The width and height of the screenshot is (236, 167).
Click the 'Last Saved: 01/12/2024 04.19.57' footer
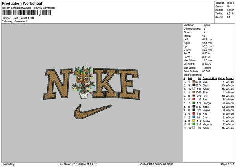[77, 164]
